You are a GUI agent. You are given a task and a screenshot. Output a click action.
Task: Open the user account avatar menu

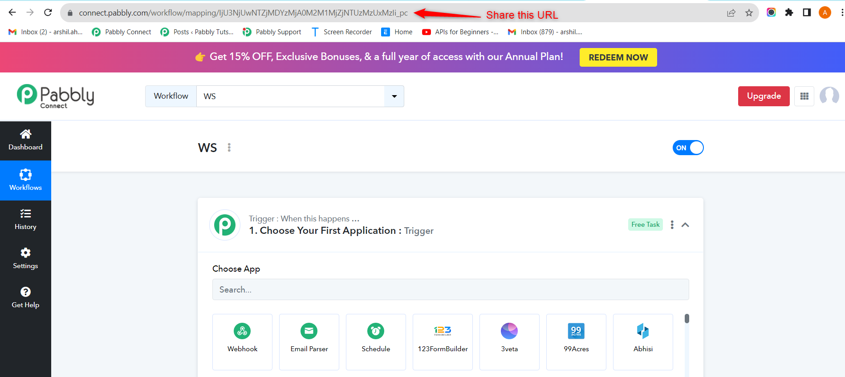coord(829,96)
